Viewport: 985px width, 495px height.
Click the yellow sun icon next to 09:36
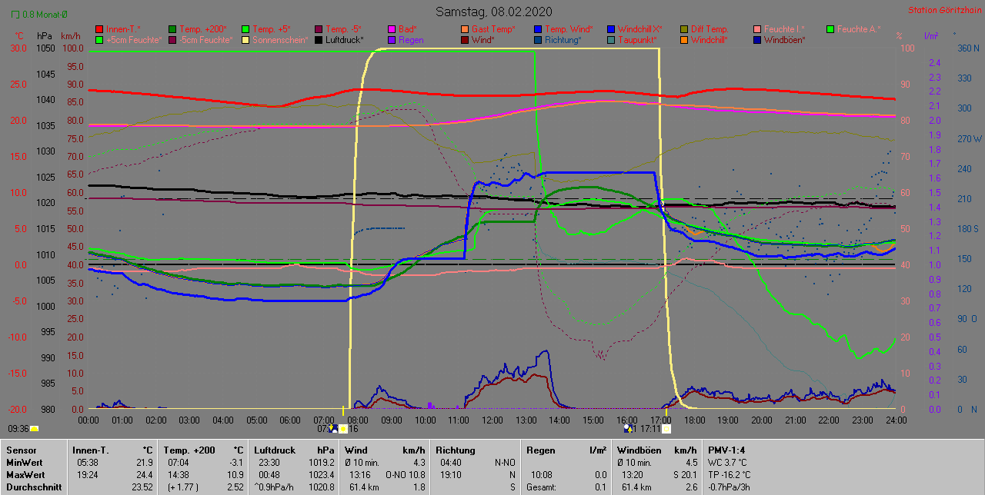click(x=35, y=429)
